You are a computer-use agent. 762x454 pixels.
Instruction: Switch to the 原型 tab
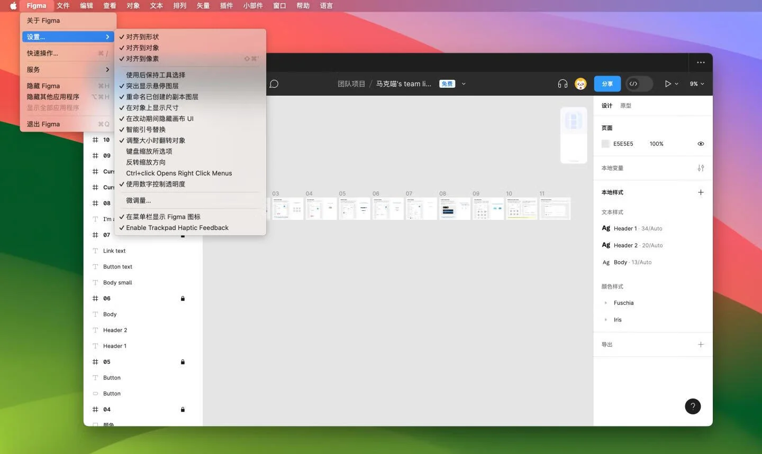click(x=625, y=106)
